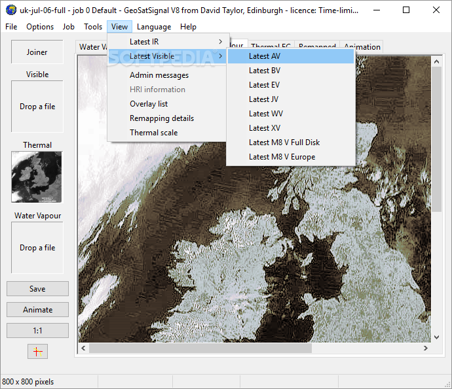Image resolution: width=452 pixels, height=389 pixels.
Task: Choose Latest M8 V Full Disk
Action: 291,143
